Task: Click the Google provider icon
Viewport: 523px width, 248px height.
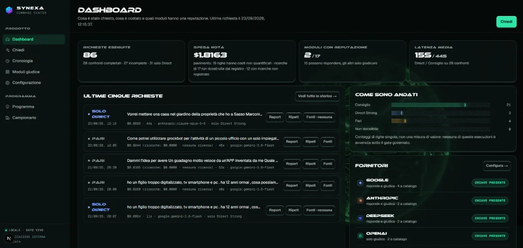Action: pos(360,183)
